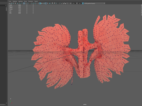
Task: Toggle the View Transform icon
Action: pyautogui.click(x=83, y=3)
